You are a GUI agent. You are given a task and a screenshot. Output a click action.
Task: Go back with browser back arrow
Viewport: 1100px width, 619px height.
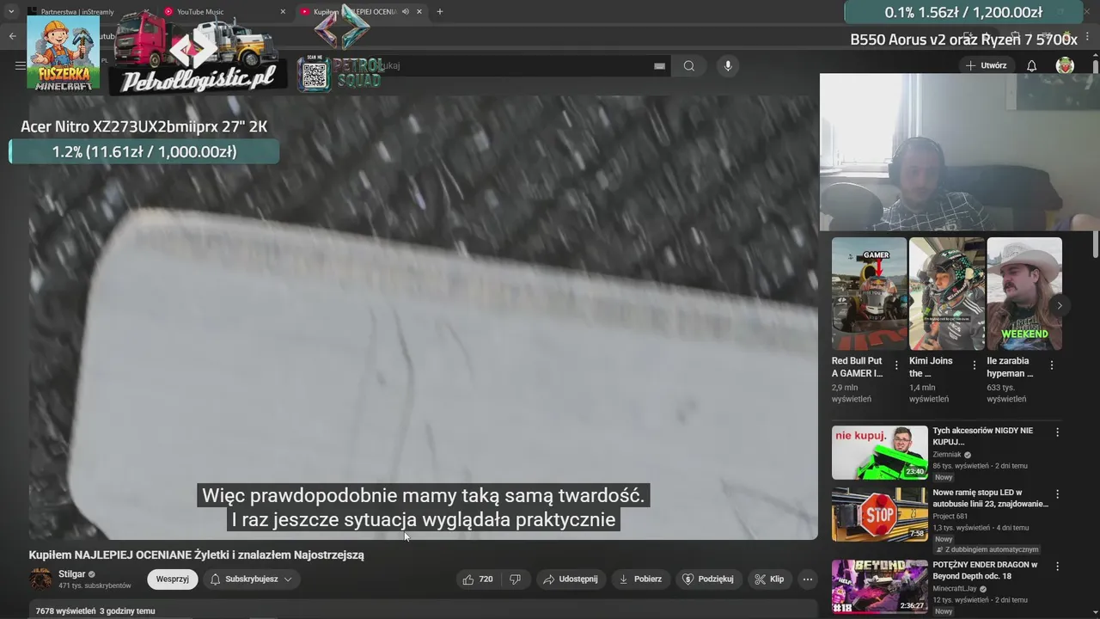pyautogui.click(x=13, y=36)
